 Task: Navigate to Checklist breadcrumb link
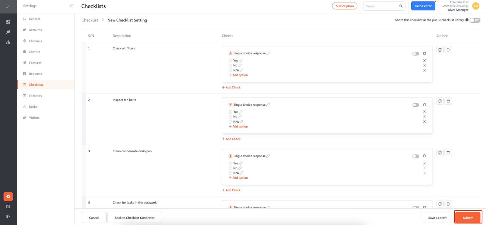(x=90, y=20)
